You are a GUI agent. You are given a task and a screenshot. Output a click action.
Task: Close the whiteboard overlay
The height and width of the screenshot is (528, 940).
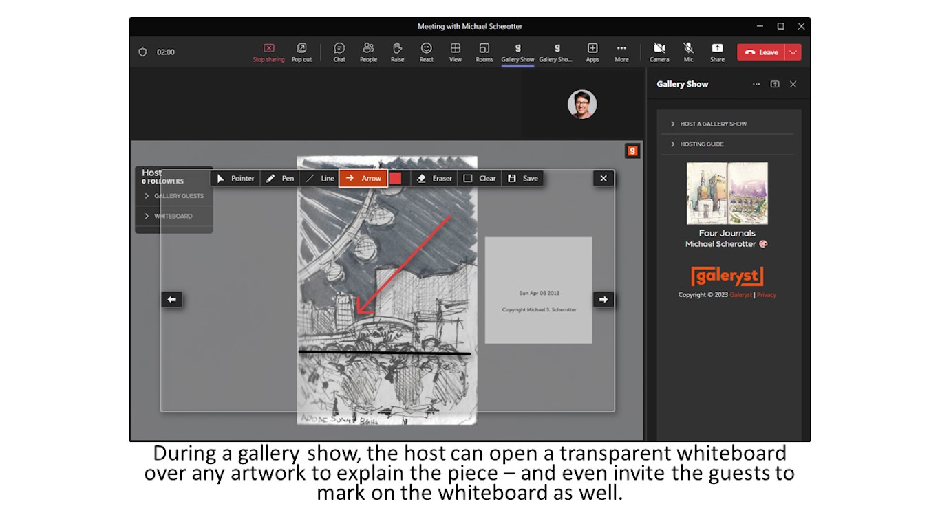603,179
